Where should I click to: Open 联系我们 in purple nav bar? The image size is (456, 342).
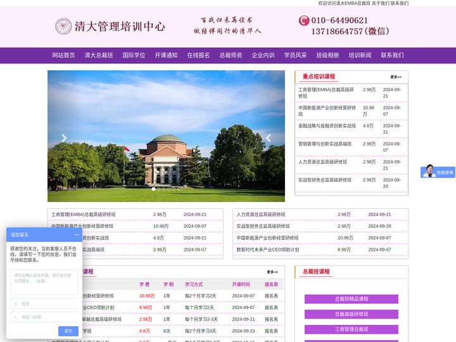coord(392,55)
